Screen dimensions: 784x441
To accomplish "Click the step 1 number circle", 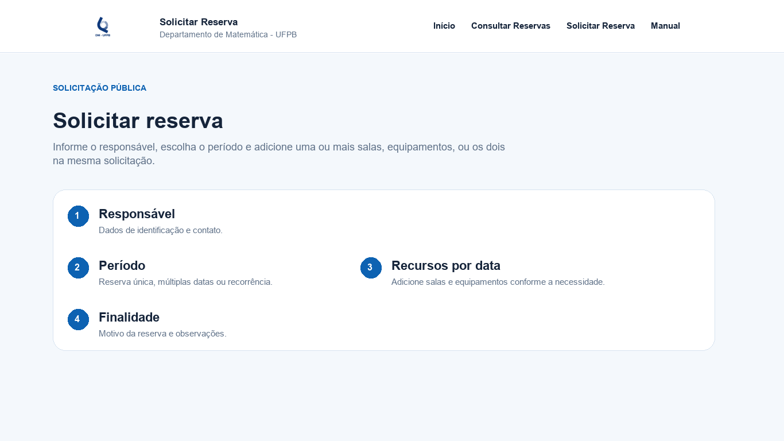I will [x=78, y=216].
